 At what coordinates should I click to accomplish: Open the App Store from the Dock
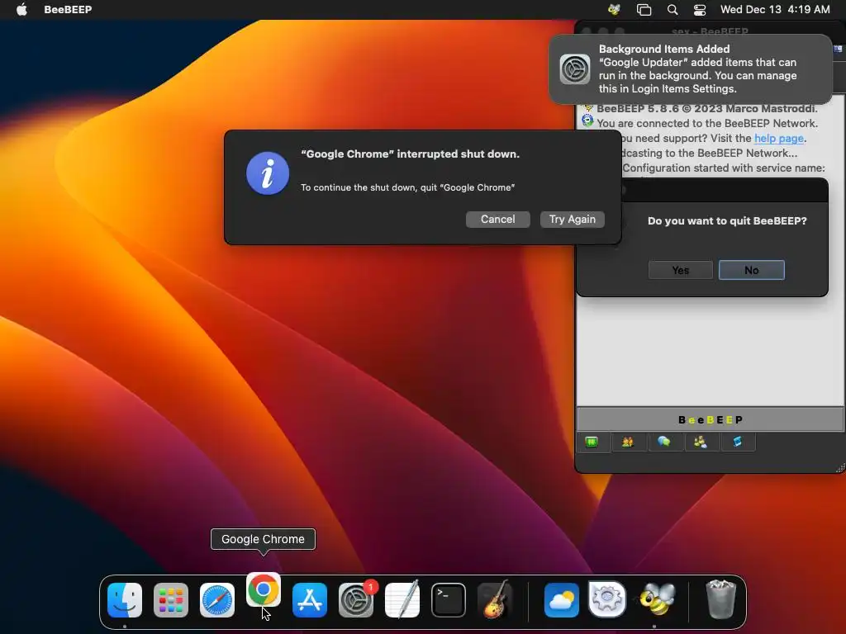coord(310,599)
